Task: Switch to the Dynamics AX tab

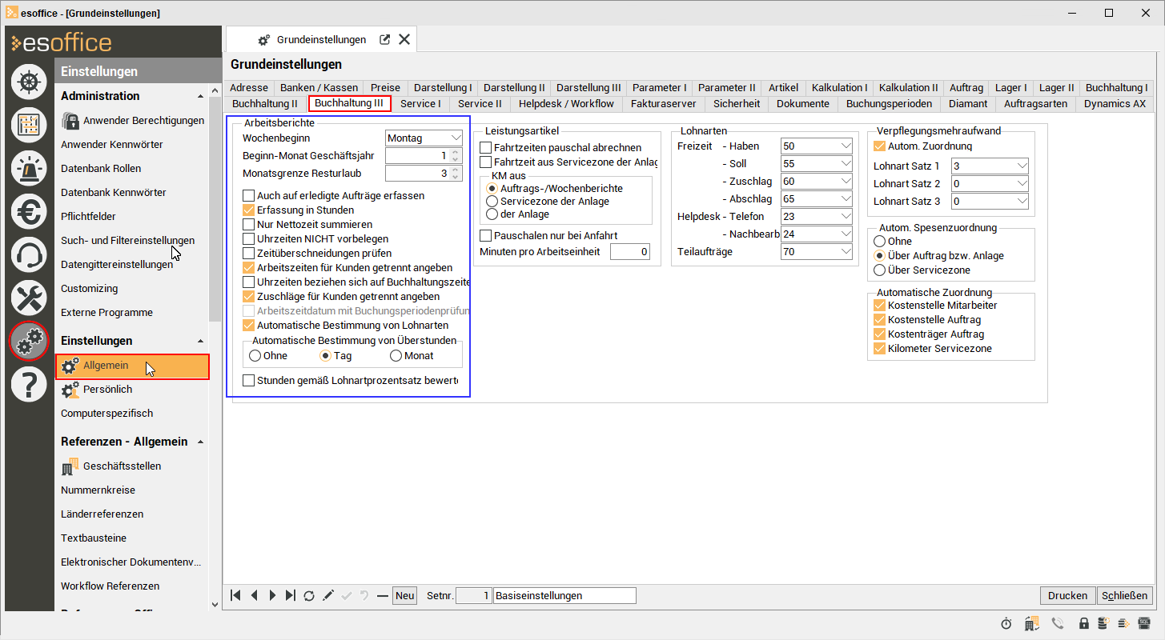Action: click(x=1115, y=103)
